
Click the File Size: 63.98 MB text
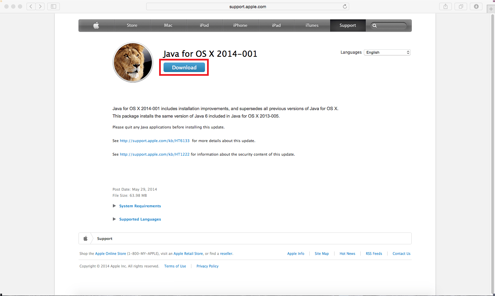130,195
